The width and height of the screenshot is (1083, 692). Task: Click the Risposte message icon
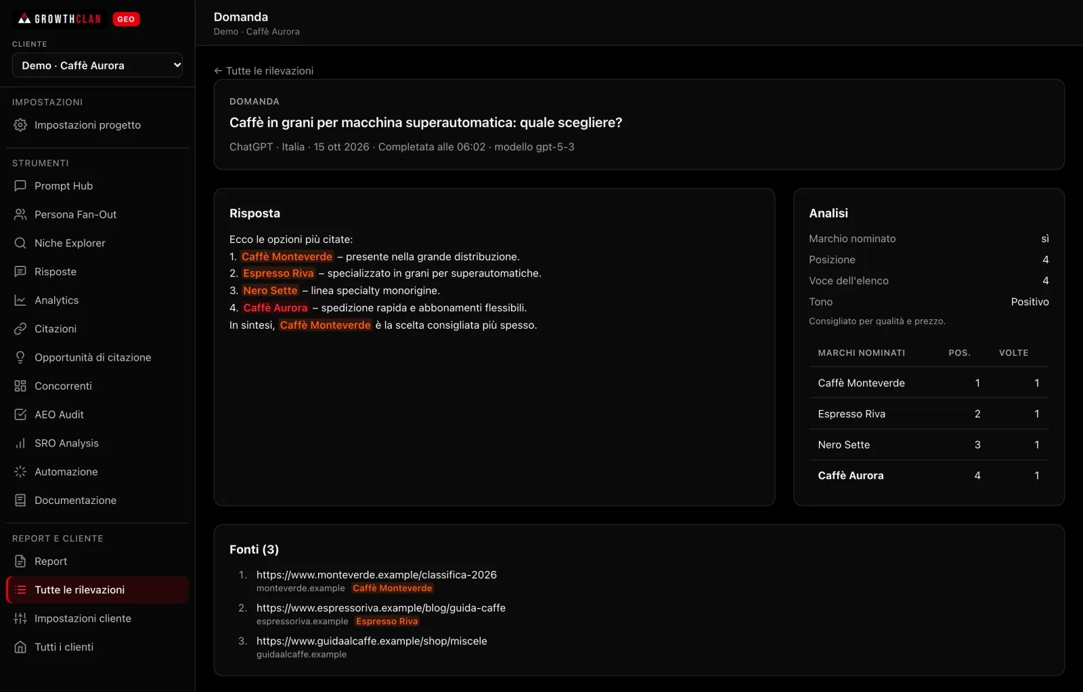20,271
